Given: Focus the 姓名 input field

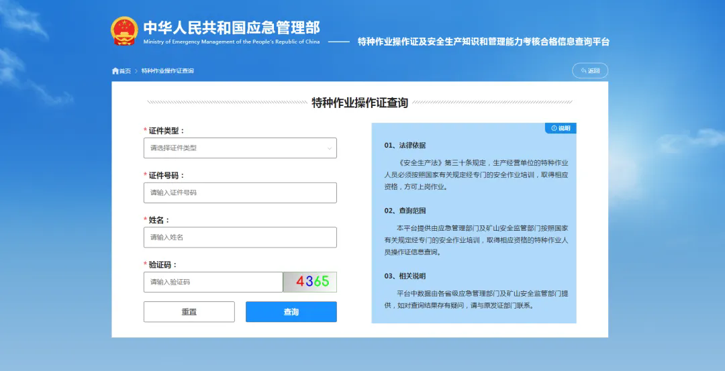Looking at the screenshot, I should (x=240, y=237).
